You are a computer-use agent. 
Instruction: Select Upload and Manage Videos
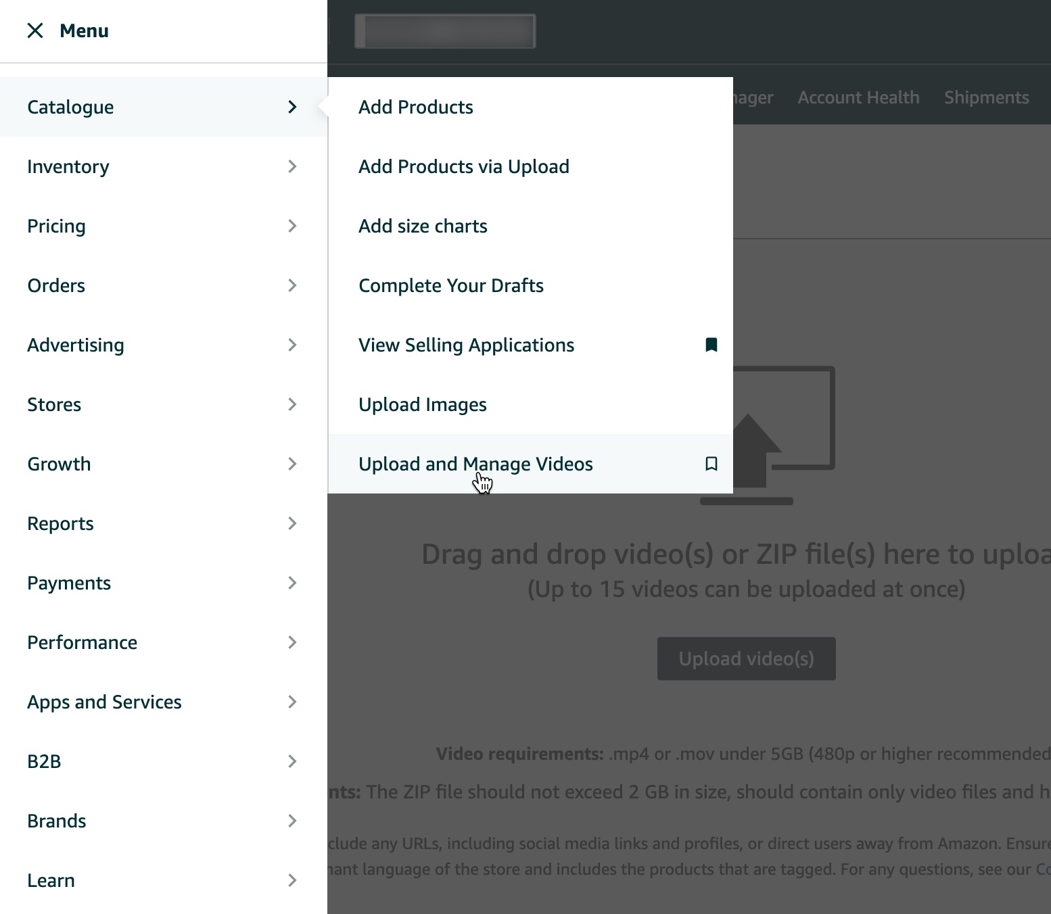[475, 464]
